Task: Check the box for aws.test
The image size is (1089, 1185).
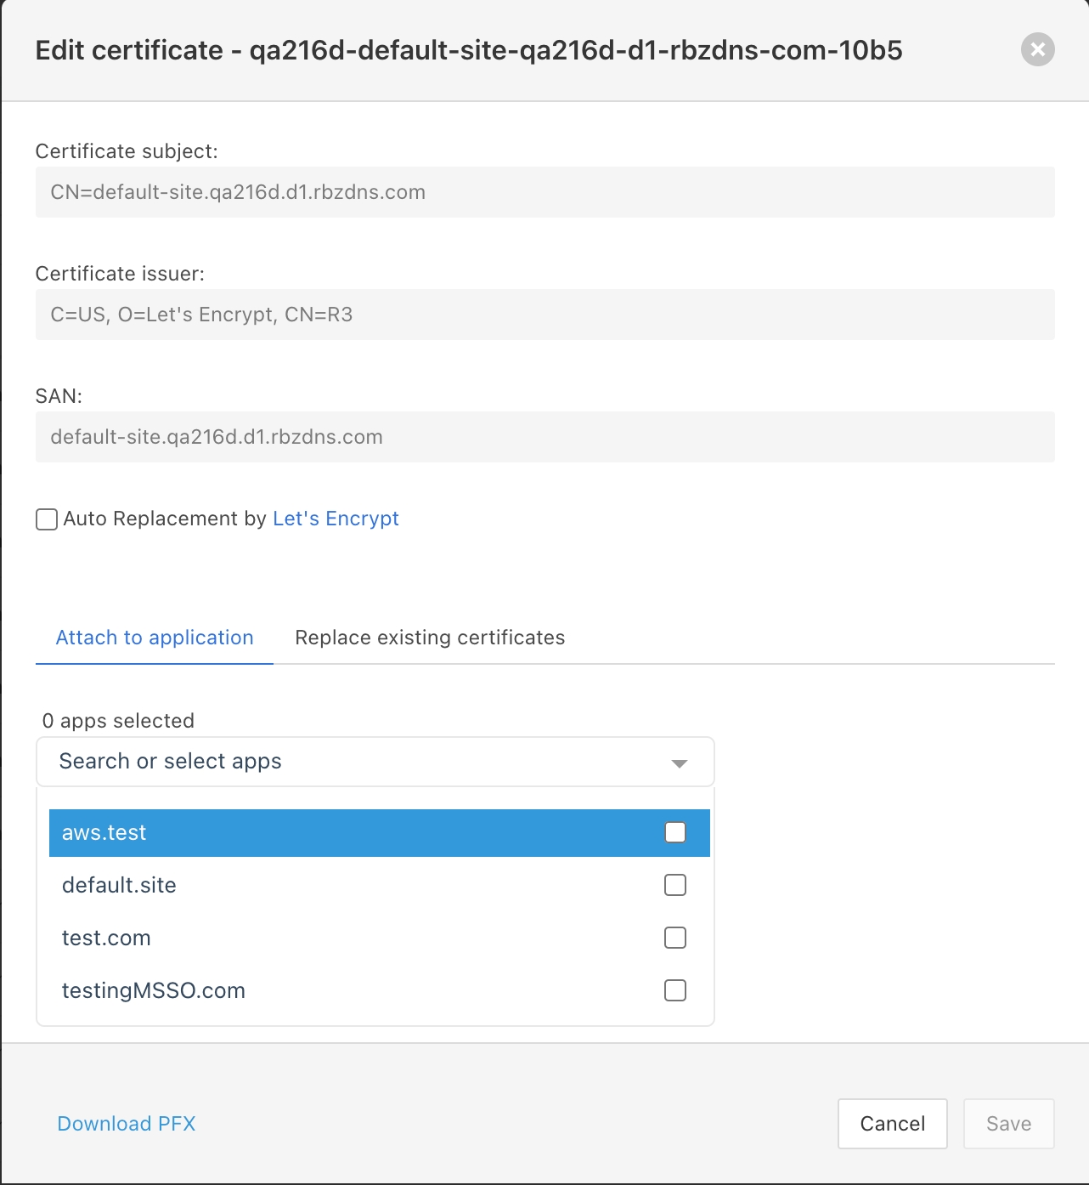Action: coord(675,832)
